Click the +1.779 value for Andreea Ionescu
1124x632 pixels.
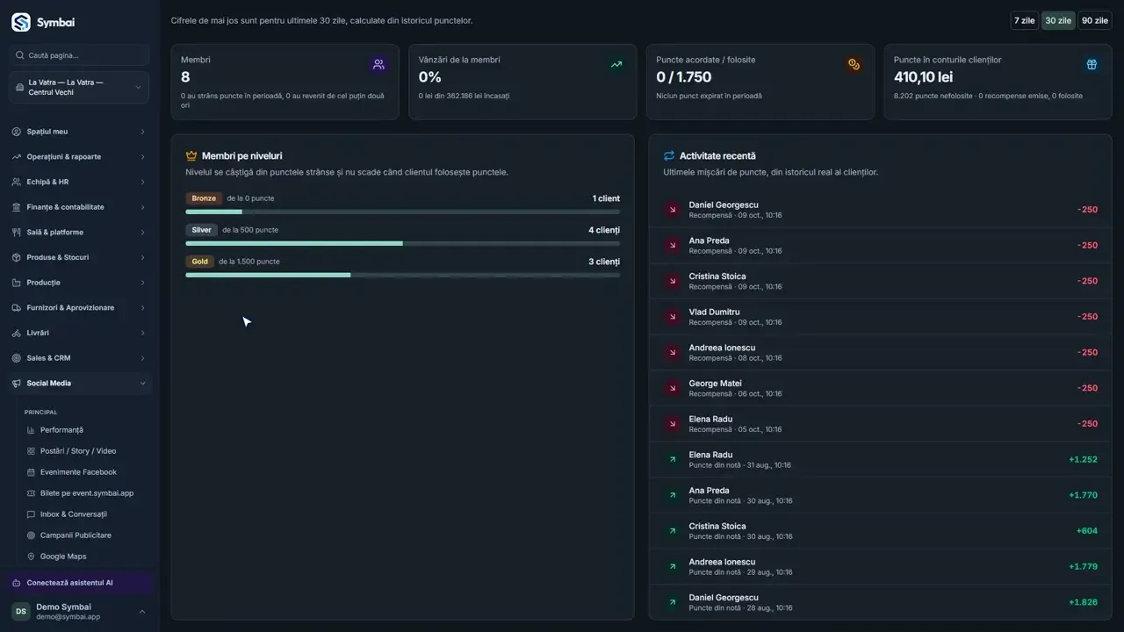[x=1083, y=567]
